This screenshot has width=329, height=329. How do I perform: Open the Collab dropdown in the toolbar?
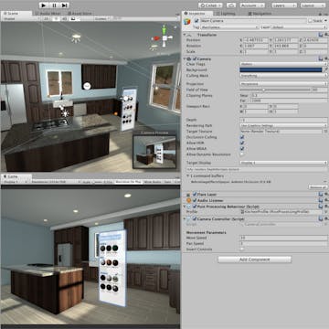[x=210, y=5]
